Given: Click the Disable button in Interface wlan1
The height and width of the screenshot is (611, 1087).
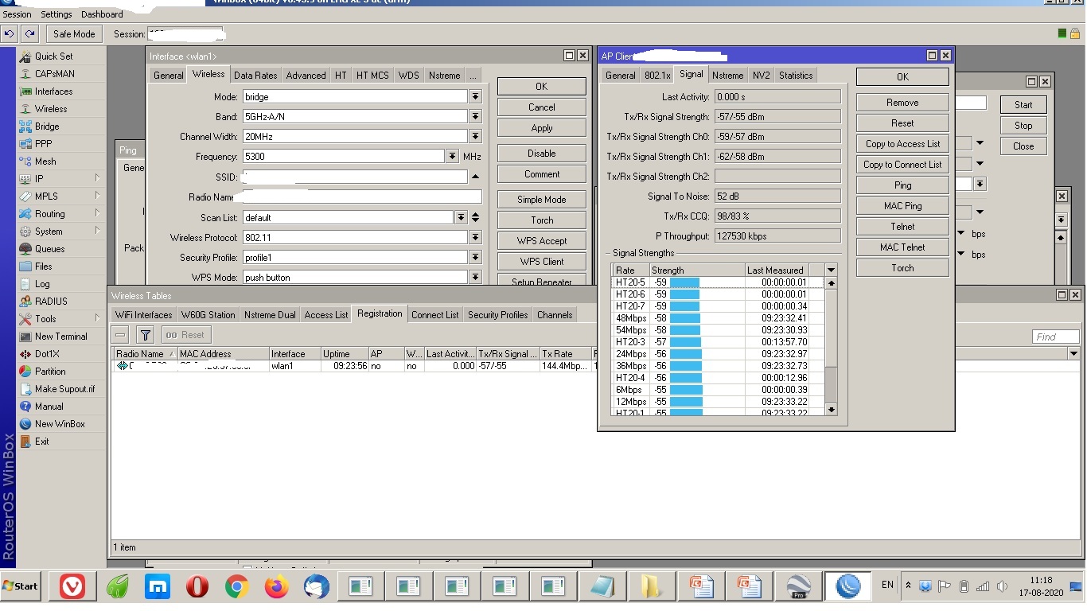Looking at the screenshot, I should [x=542, y=154].
